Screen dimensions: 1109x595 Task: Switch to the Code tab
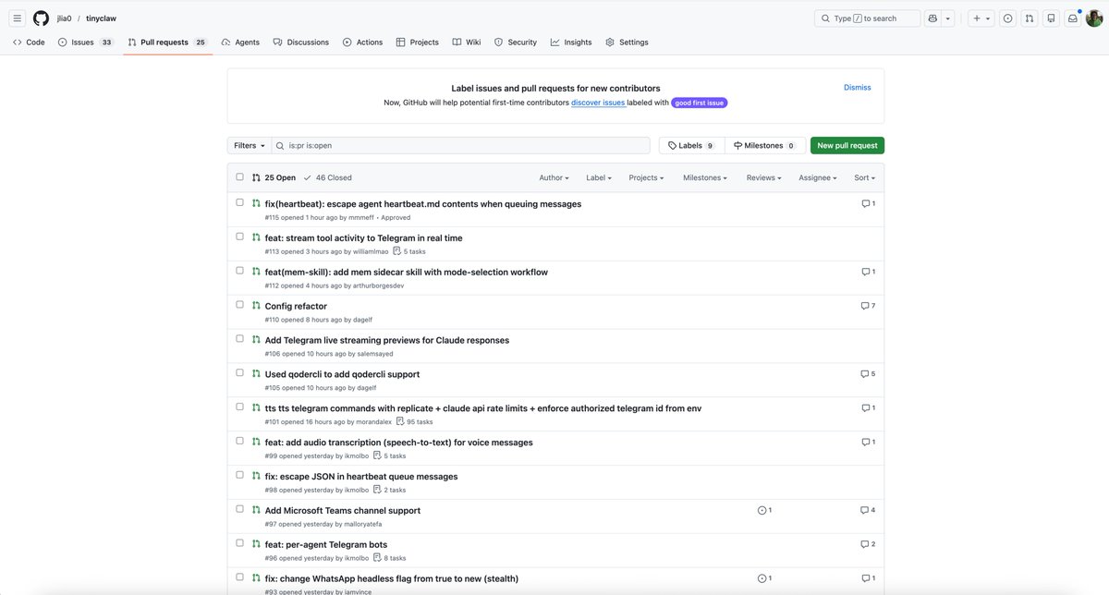coord(29,42)
